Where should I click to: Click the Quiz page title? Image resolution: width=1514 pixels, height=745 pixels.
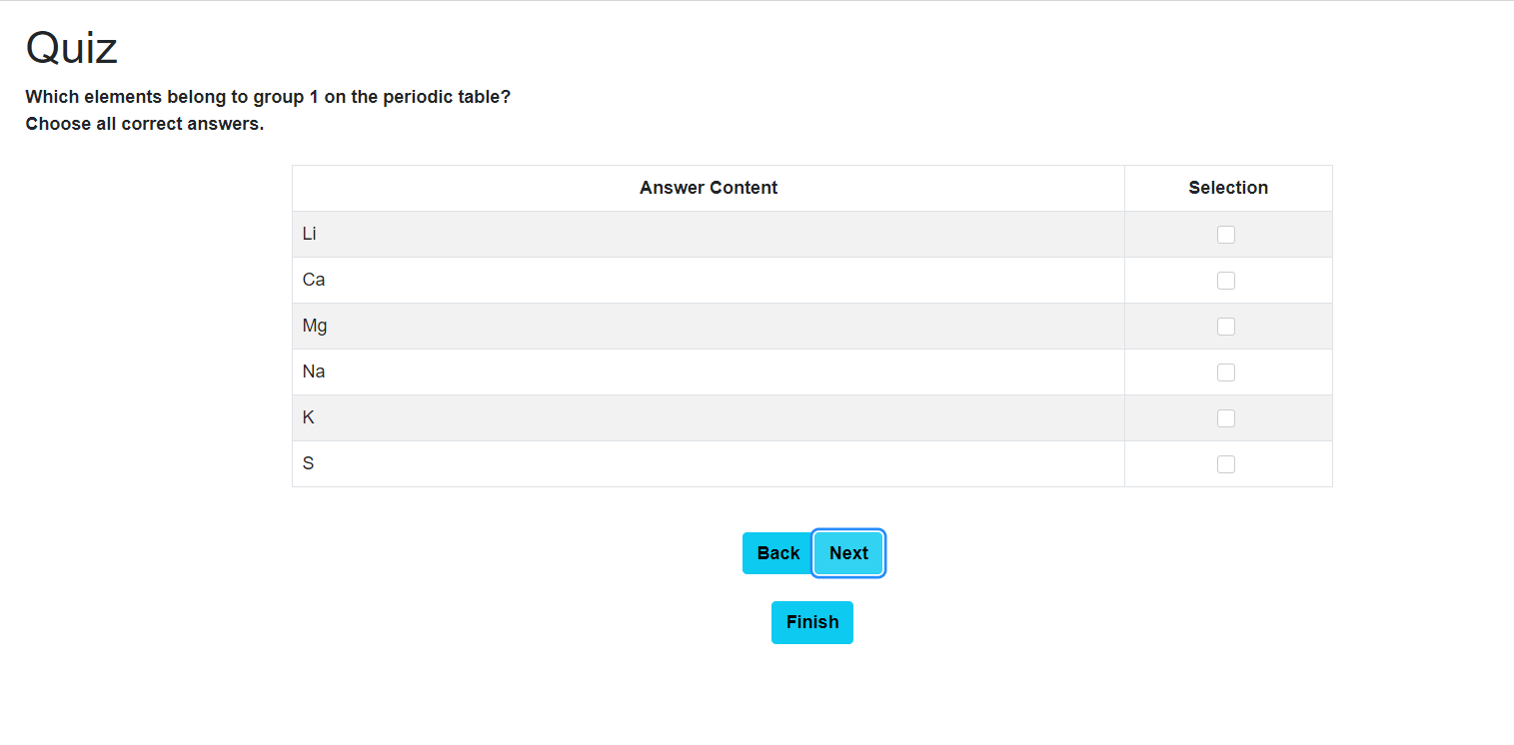[x=71, y=46]
